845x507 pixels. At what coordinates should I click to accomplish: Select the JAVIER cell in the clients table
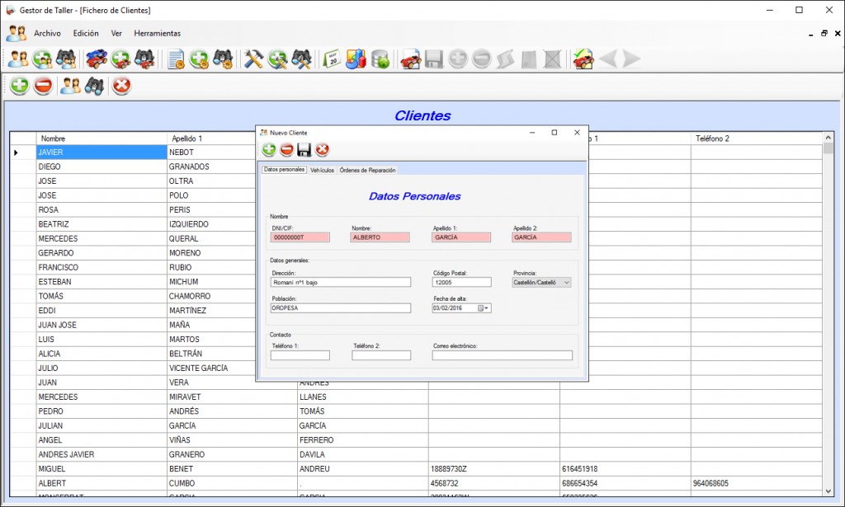point(101,153)
